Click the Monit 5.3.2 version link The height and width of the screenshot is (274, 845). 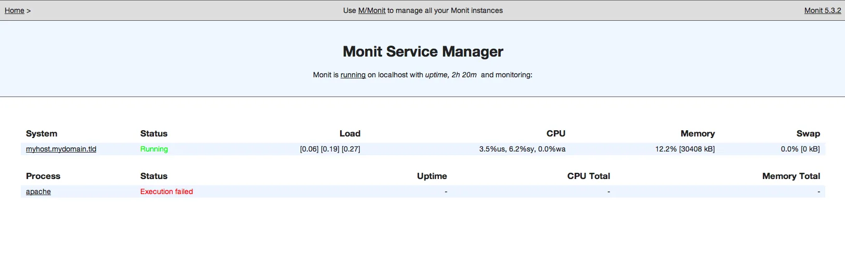tap(822, 10)
